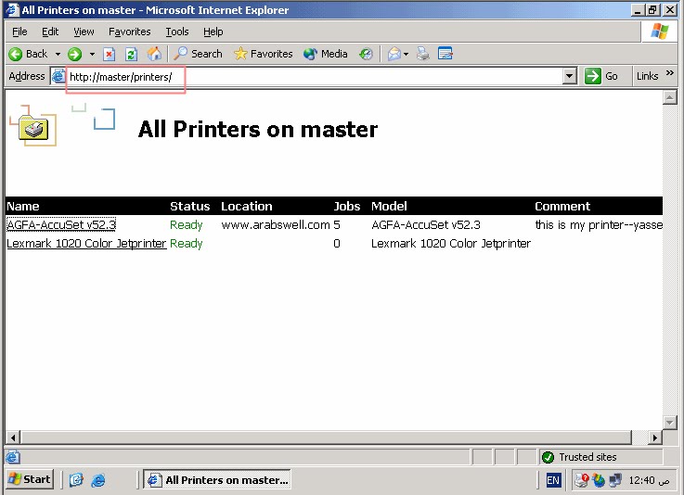Viewport: 684px width, 495px height.
Task: Open the View menu
Action: coord(84,32)
